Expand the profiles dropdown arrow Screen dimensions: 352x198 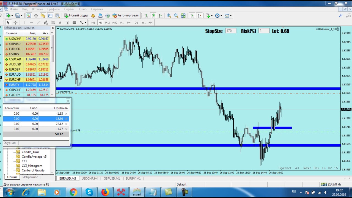click(21, 16)
